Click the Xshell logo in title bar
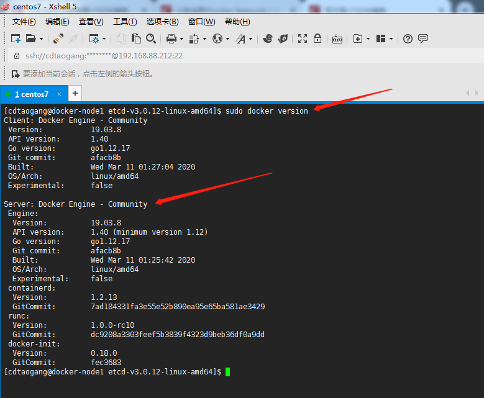The height and width of the screenshot is (398, 484). tap(5, 6)
